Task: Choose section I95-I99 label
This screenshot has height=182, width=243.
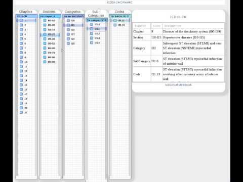Action: point(51,62)
